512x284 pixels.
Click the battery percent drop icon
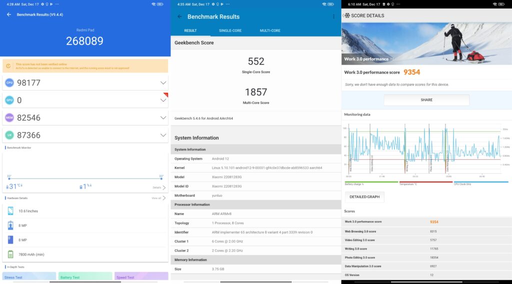81,187
